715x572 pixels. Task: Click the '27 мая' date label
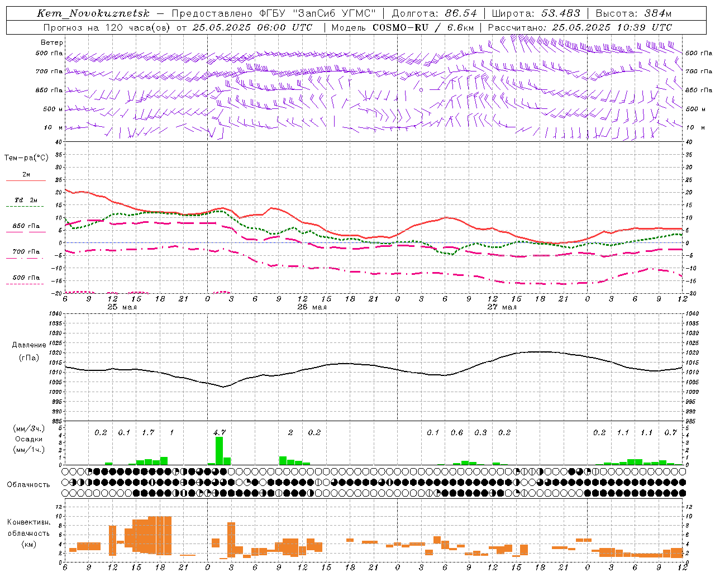(502, 307)
